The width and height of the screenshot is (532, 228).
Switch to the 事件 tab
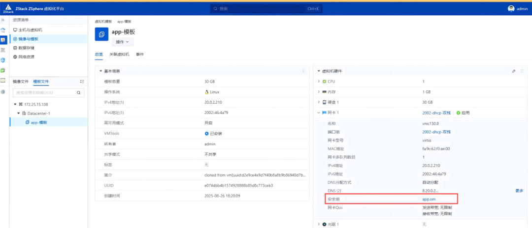pos(140,54)
